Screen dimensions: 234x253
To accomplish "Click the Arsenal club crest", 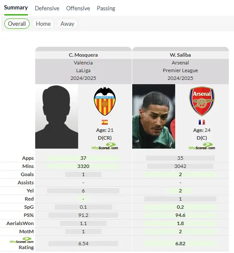I will tap(202, 101).
